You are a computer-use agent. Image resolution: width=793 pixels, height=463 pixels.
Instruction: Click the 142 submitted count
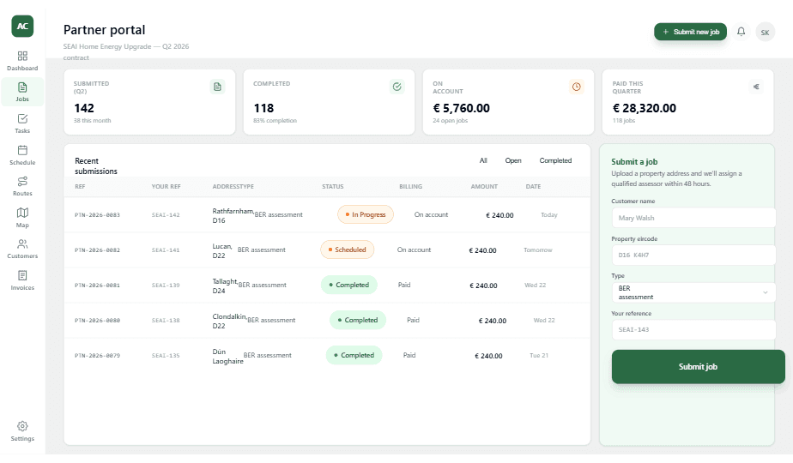click(84, 108)
